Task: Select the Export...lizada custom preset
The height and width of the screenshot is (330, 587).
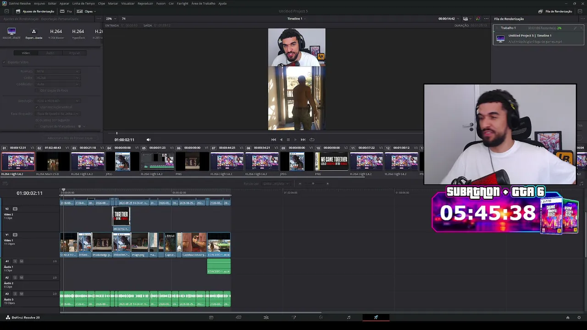Action: click(x=33, y=33)
